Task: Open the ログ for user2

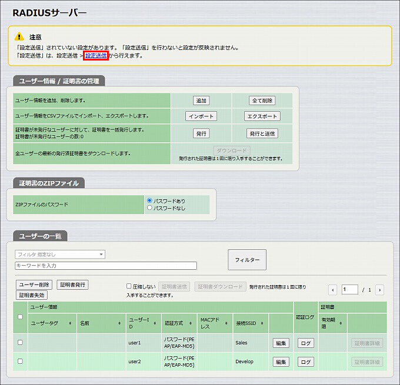Action: [306, 362]
